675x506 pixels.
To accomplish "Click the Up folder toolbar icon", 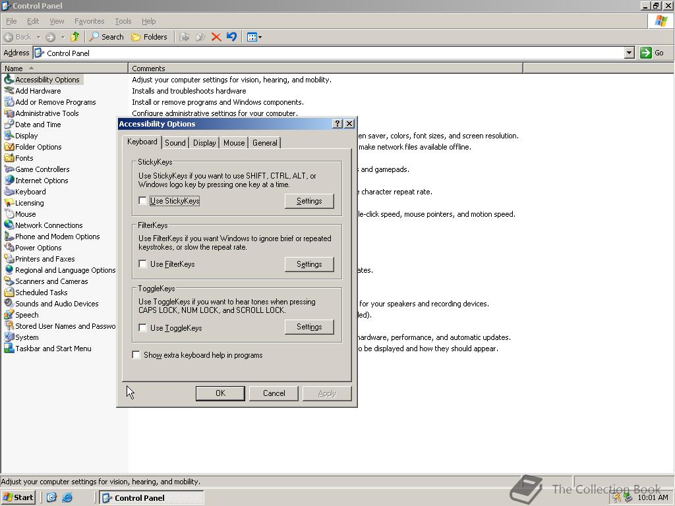I will pos(75,37).
